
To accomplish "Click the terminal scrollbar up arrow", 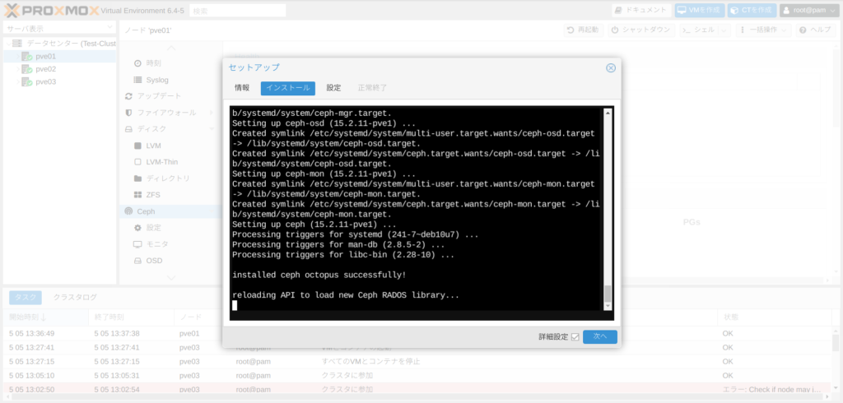I will click(608, 113).
